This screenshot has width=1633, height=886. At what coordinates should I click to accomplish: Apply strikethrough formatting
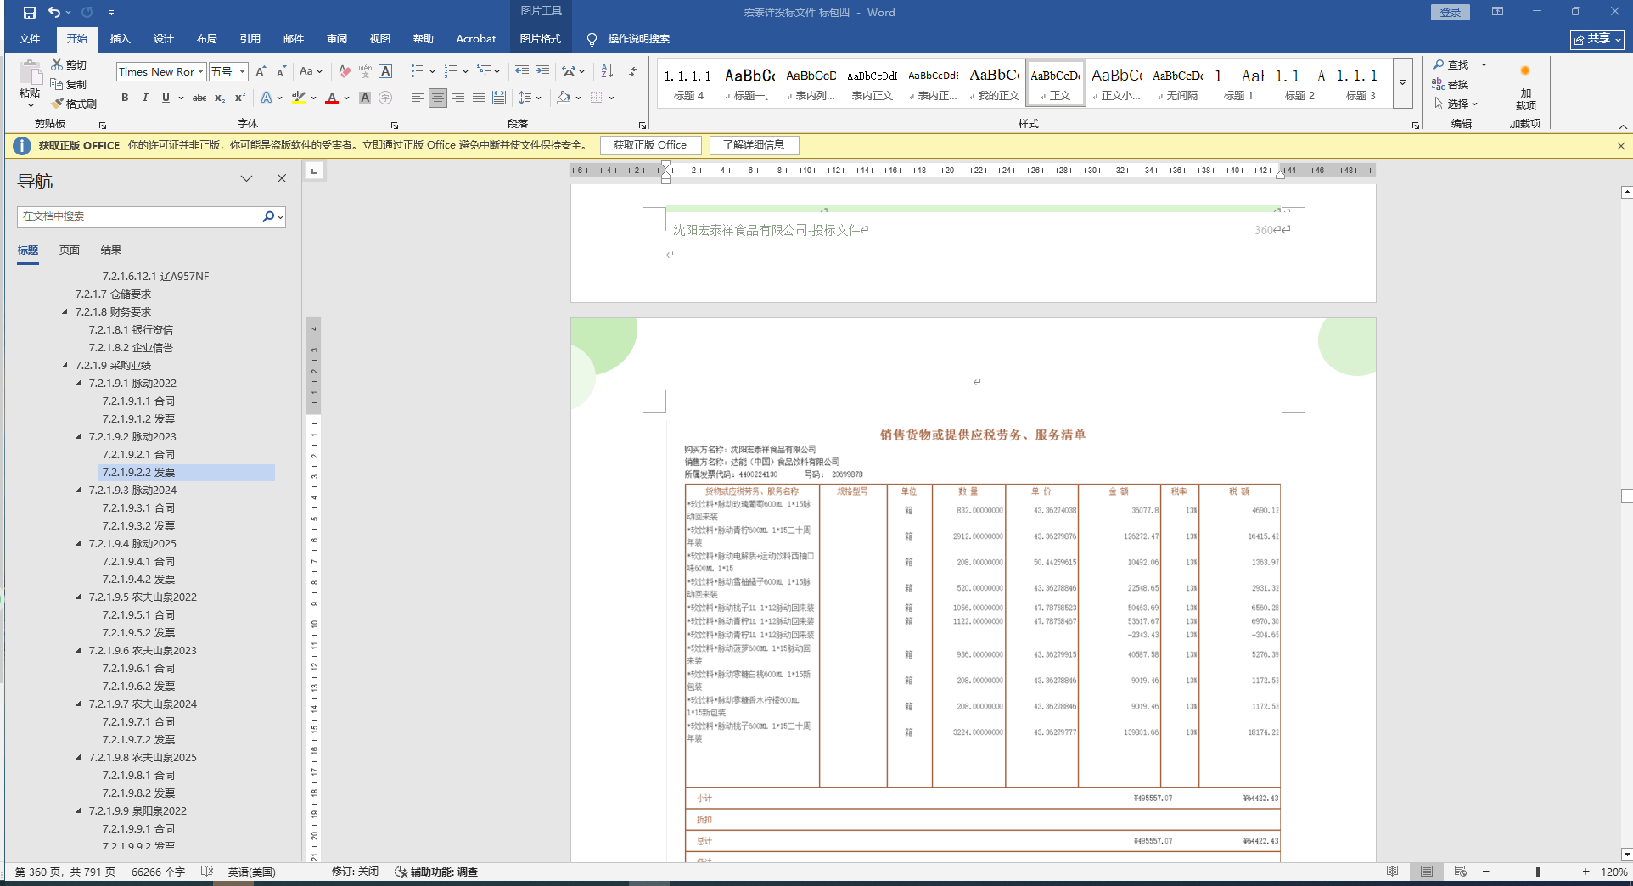click(x=199, y=98)
